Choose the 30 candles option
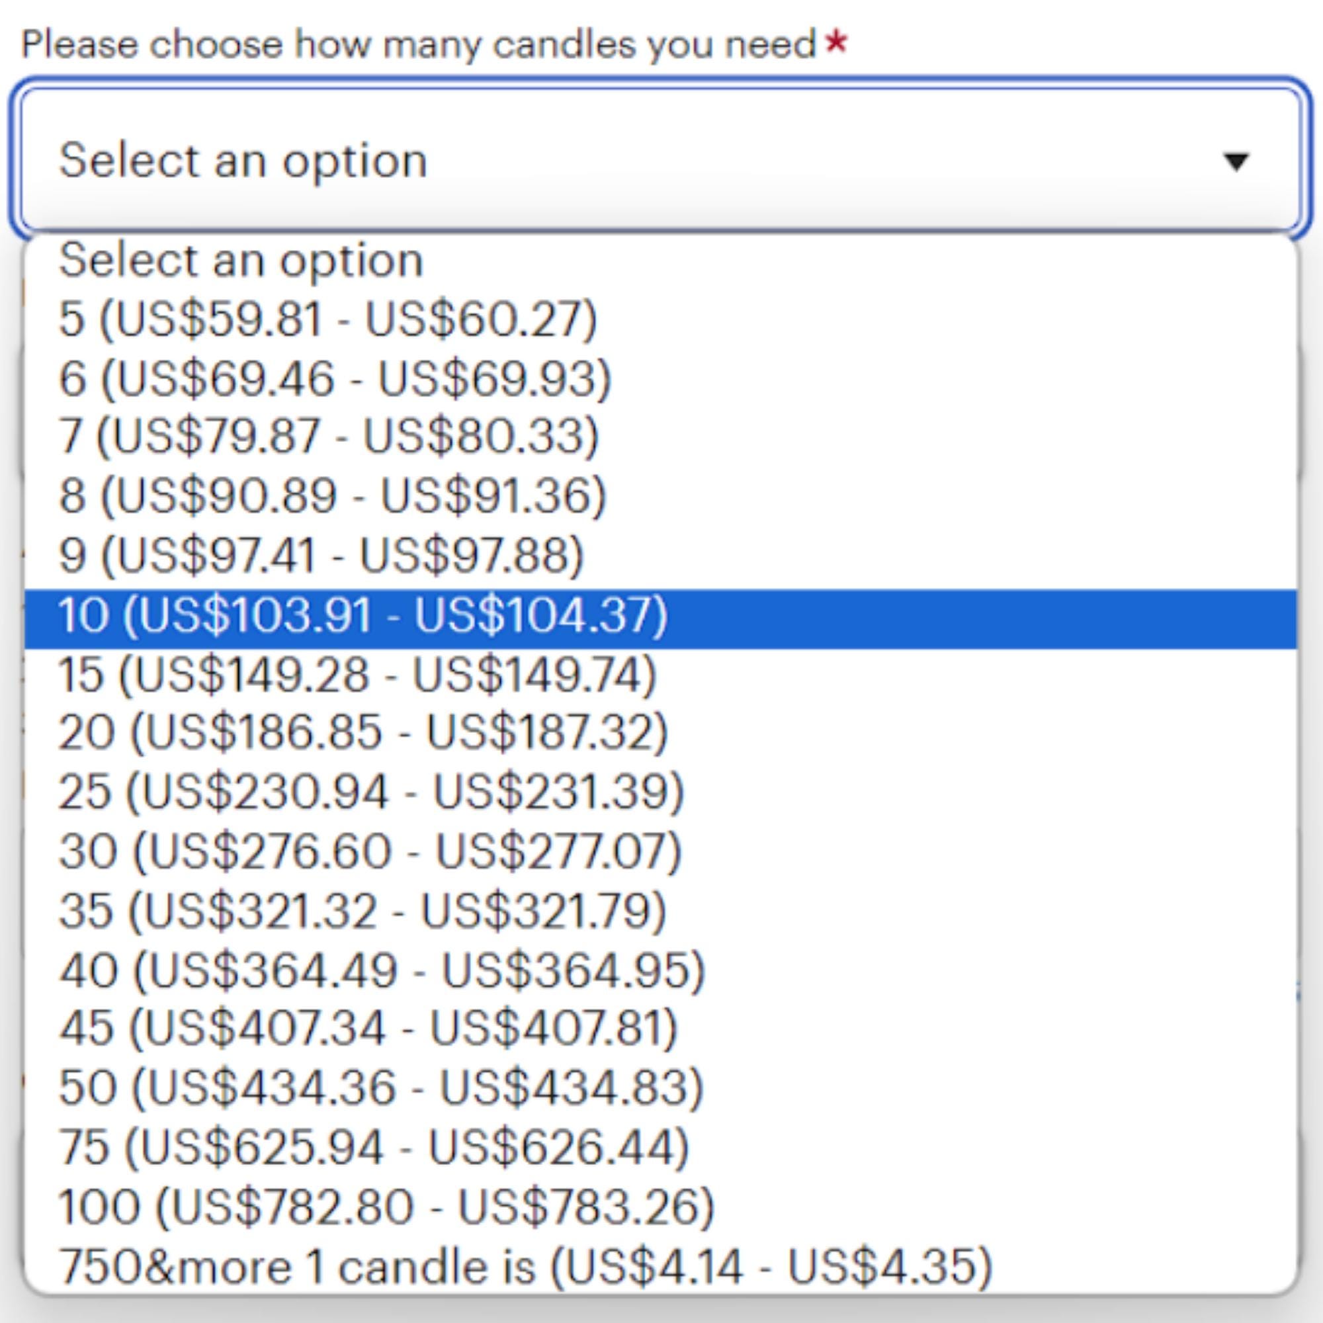Image resolution: width=1323 pixels, height=1323 pixels. (x=370, y=851)
